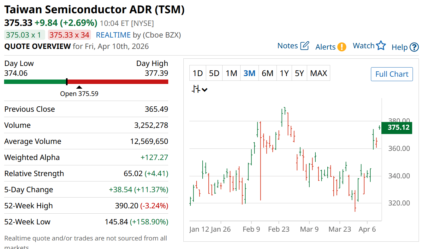The image size is (423, 249).
Task: Click the 360.00 price axis label
Action: point(399,148)
